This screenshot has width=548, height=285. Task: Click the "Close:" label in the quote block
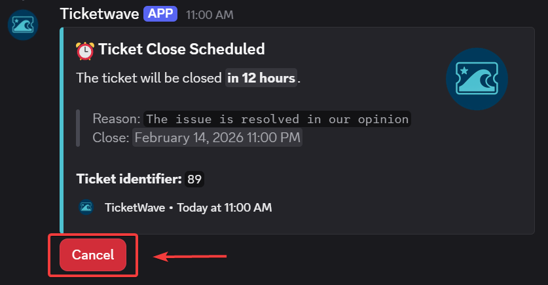pos(111,138)
